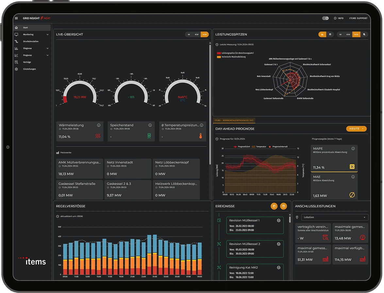Open the ITEMS SUPPORT link
The height and width of the screenshot is (293, 384).
[x=358, y=18]
